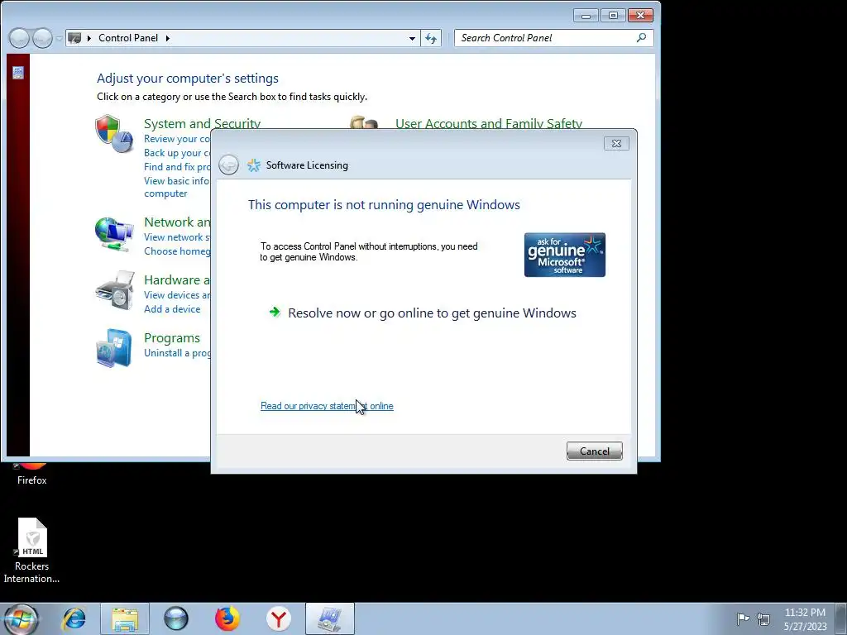Expand the address bar history dropdown

(412, 38)
